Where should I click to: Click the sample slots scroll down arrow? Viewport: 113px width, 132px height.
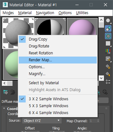(101, 78)
